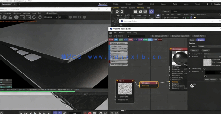Add a new document tab with the plus icon
This screenshot has width=221, height=114.
tap(19, 4)
